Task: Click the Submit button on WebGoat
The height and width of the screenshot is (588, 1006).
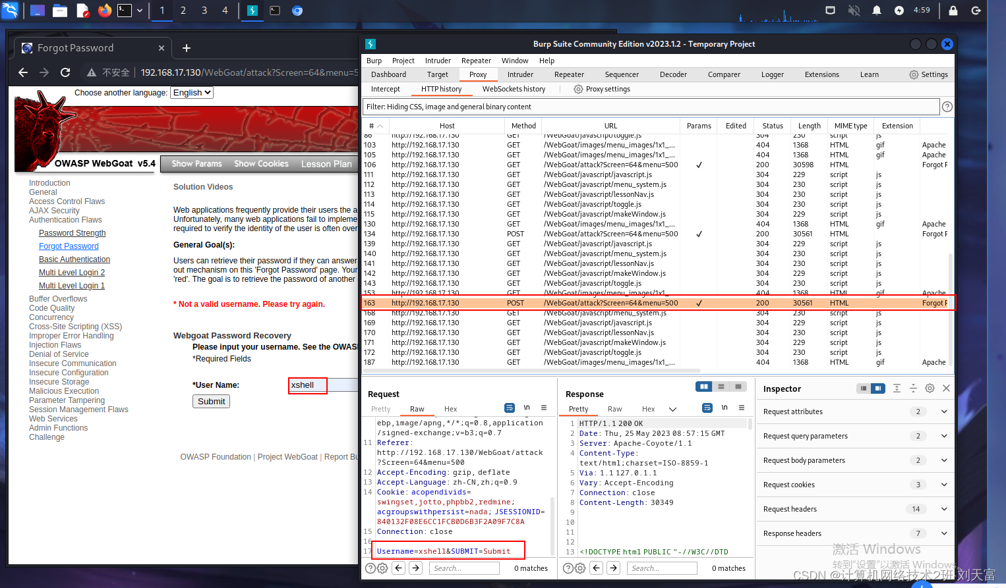Action: (212, 402)
